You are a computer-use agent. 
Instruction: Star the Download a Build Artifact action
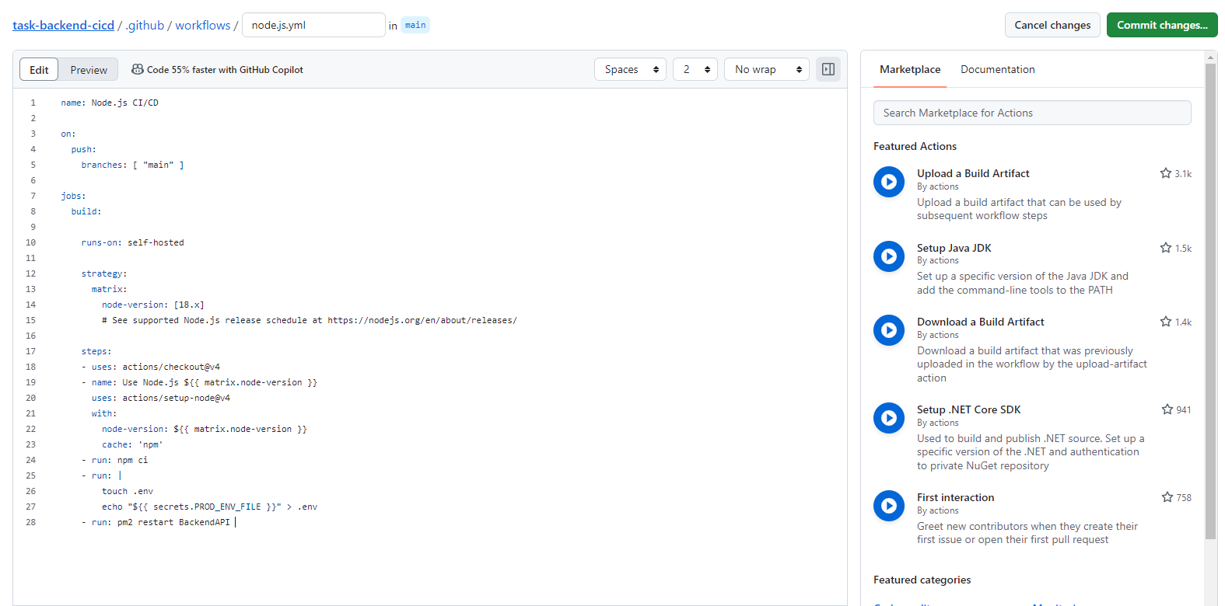coord(1166,322)
